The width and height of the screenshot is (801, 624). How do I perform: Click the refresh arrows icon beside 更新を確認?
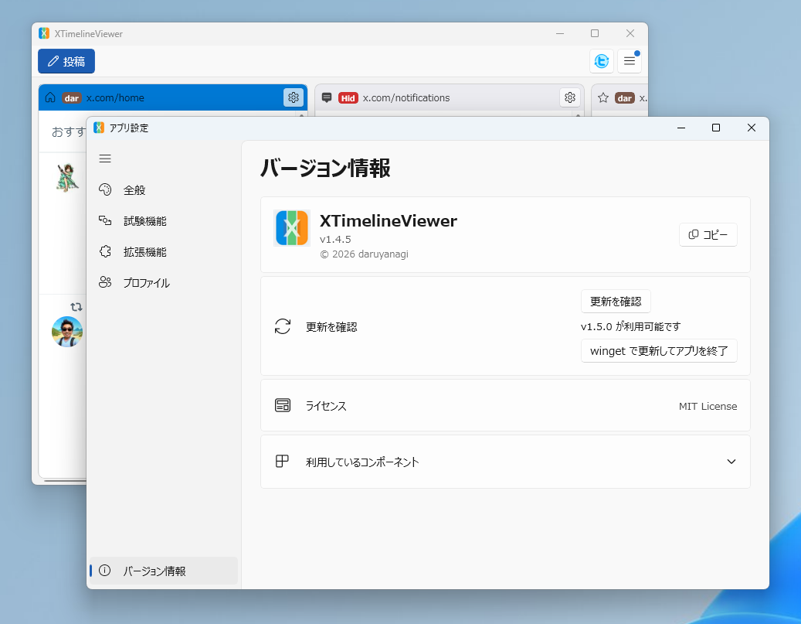pos(283,326)
